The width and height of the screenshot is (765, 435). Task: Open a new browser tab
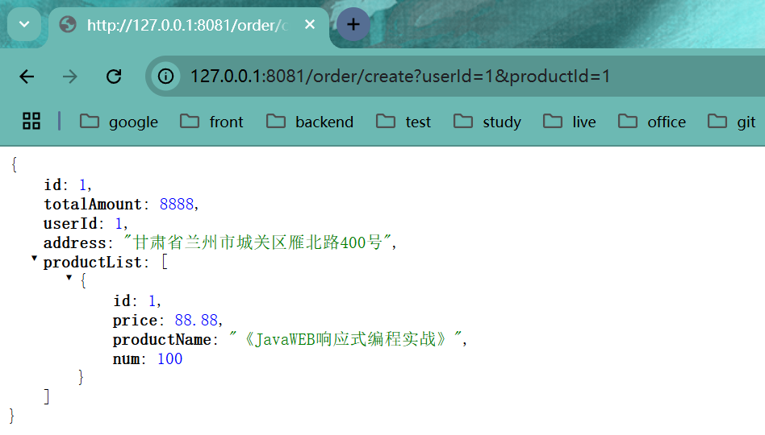[x=353, y=24]
